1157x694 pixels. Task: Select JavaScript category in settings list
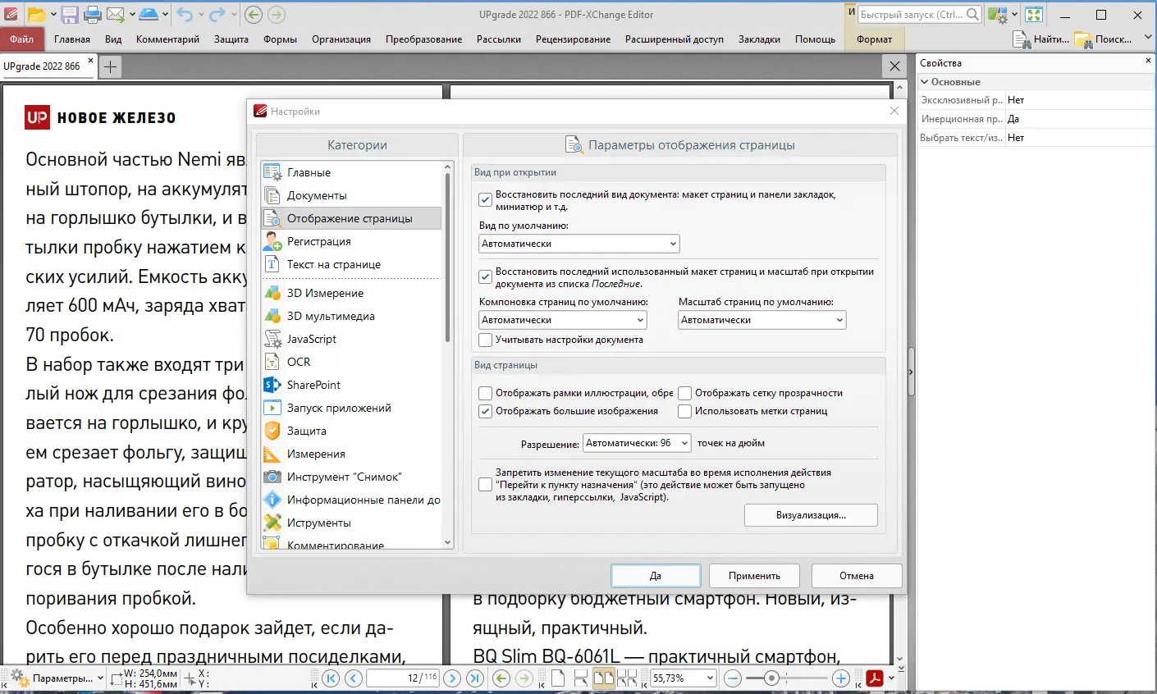[351, 339]
